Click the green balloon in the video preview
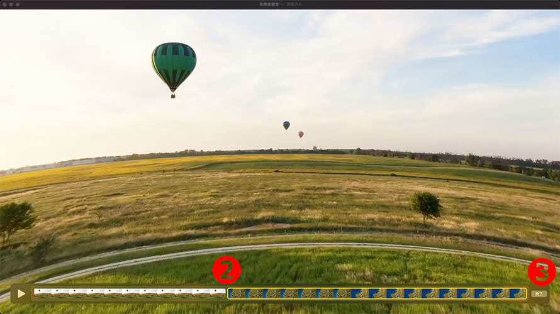Screen dimensions: 560x314 tap(174, 70)
